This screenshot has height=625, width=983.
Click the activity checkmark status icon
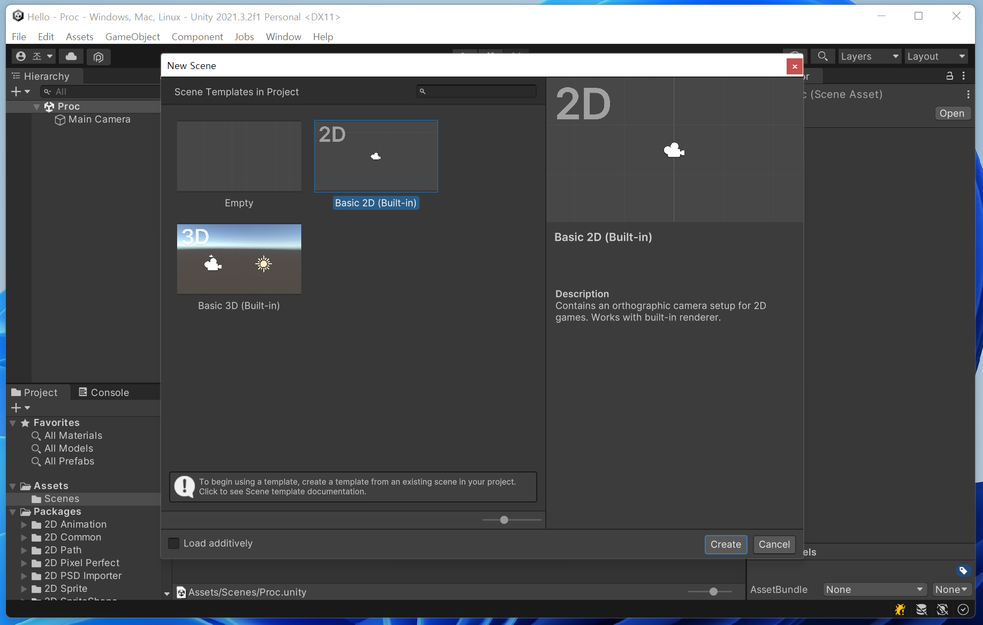[x=963, y=609]
